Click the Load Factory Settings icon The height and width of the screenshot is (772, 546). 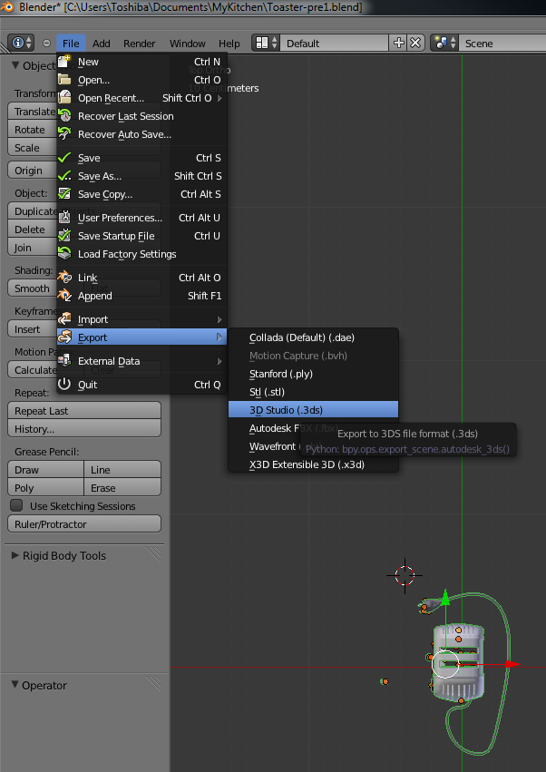(x=64, y=254)
